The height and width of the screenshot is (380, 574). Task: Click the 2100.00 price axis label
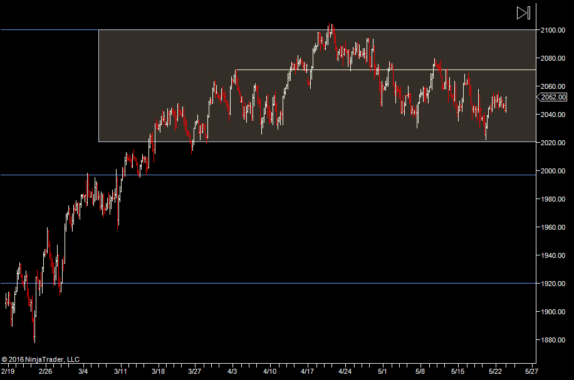pyautogui.click(x=553, y=30)
